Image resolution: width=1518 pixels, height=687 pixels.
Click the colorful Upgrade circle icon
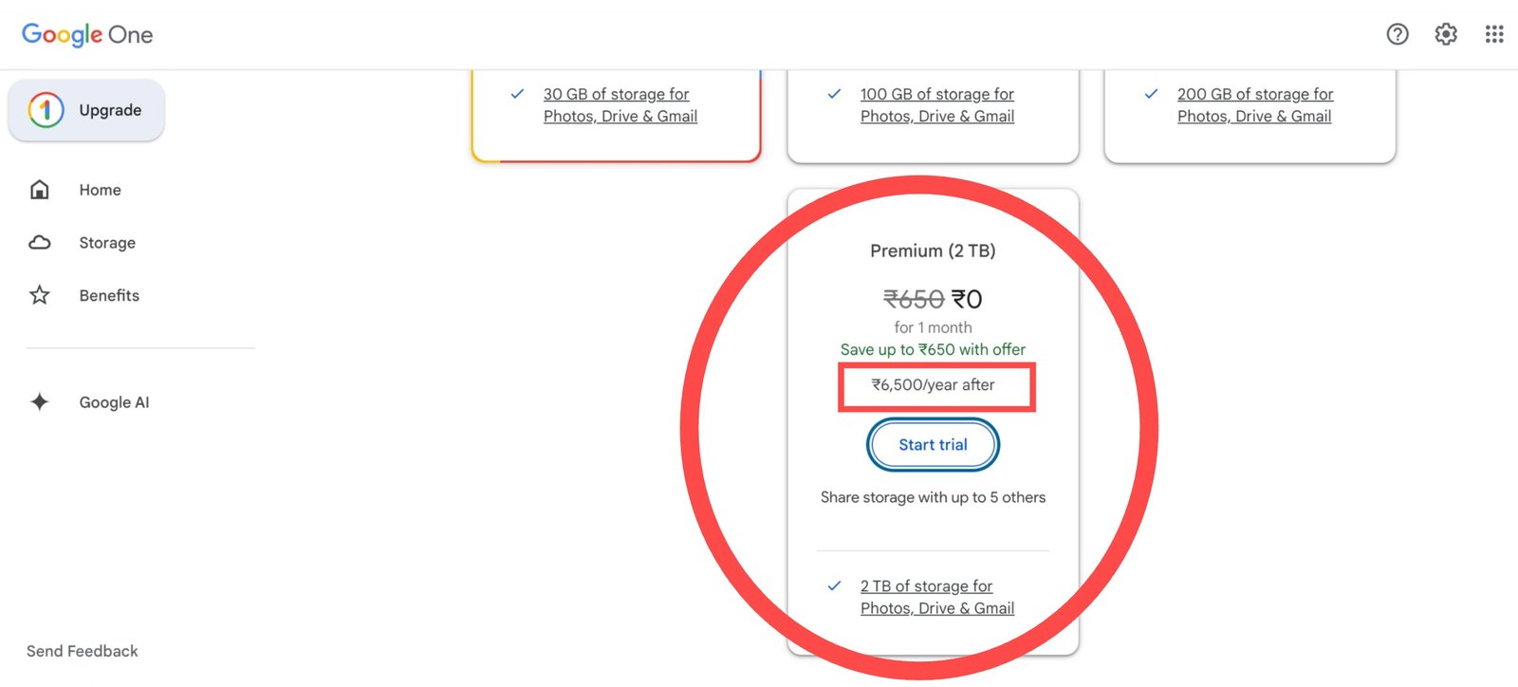tap(46, 110)
